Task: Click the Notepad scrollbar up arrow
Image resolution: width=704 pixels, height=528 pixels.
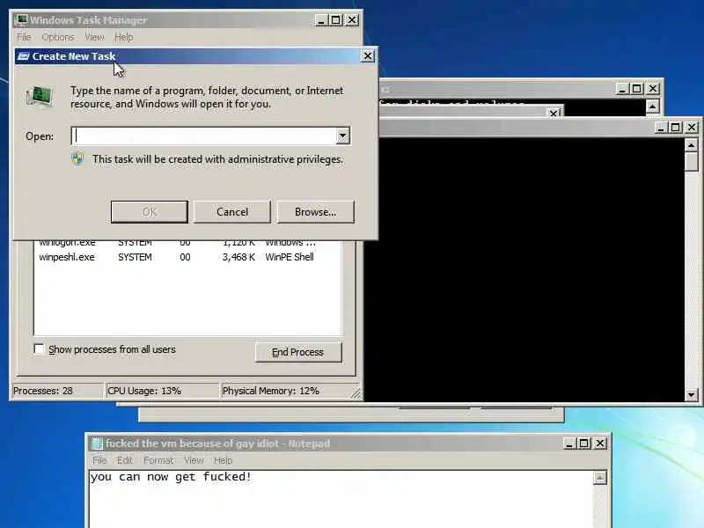Action: [600, 478]
